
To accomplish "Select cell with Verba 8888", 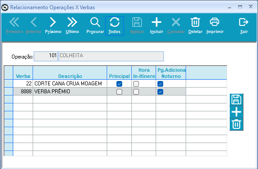I will tap(23, 92).
